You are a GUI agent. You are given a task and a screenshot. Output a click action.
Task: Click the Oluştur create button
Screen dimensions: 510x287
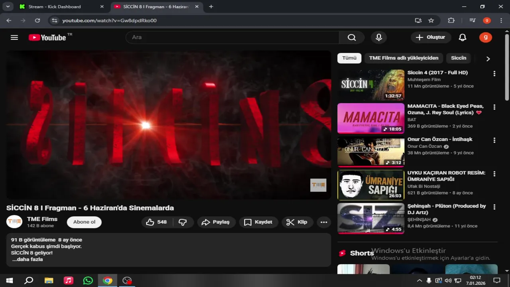[x=431, y=37]
